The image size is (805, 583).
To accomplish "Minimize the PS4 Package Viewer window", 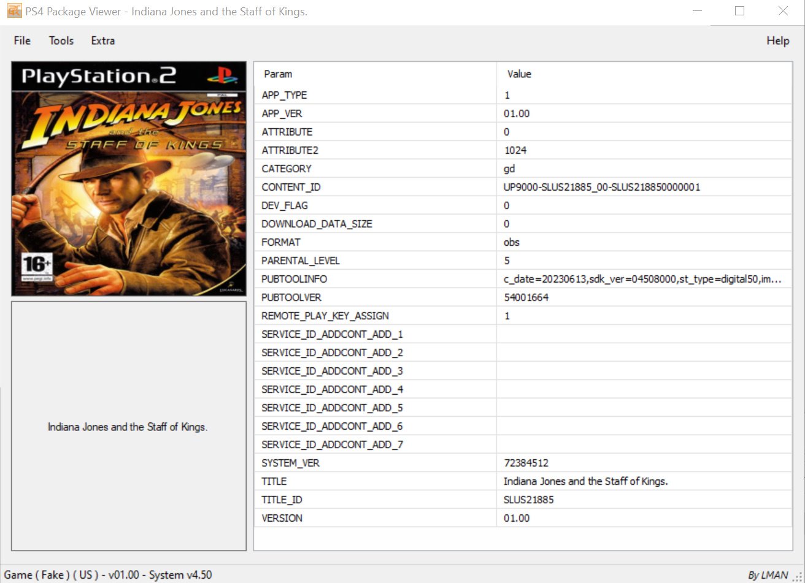I will click(697, 11).
